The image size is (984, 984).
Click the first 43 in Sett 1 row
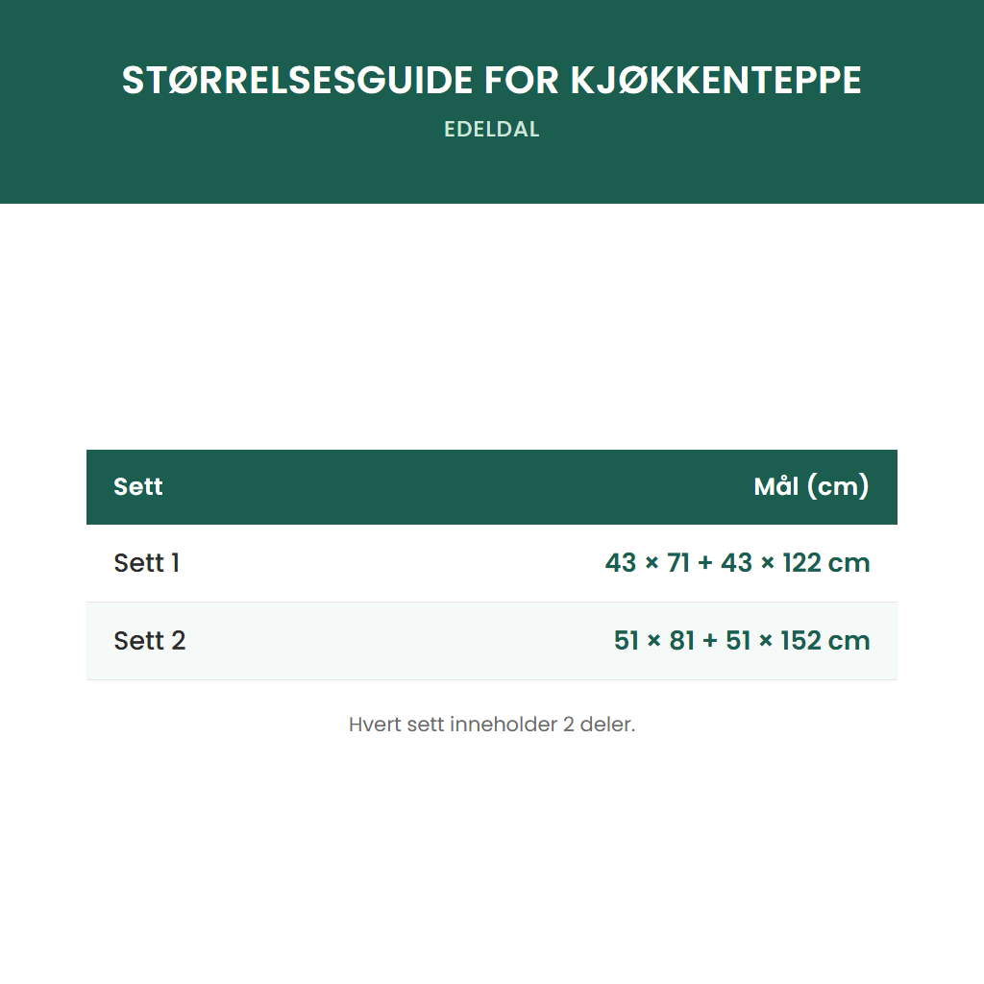(x=621, y=563)
